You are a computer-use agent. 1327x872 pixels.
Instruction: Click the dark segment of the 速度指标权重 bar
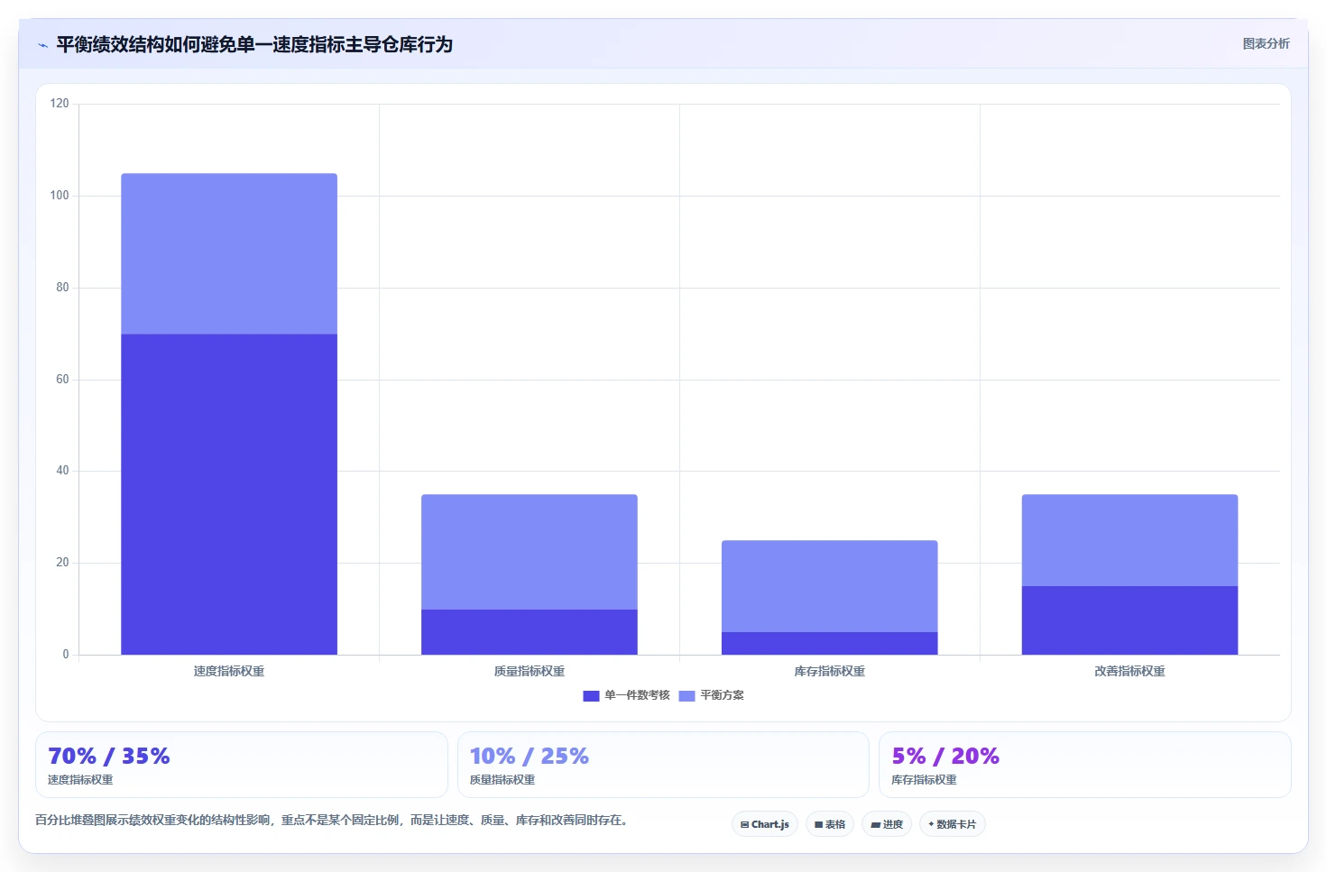pyautogui.click(x=229, y=494)
